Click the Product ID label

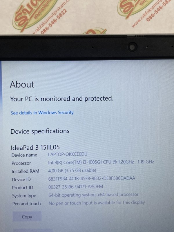point(23,187)
